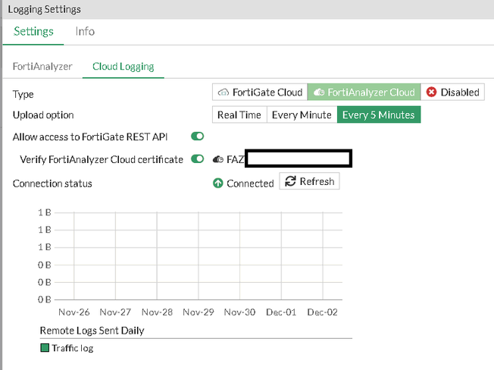Image resolution: width=494 pixels, height=370 pixels.
Task: Toggle Allow access to FortiGate REST API
Action: tap(198, 136)
